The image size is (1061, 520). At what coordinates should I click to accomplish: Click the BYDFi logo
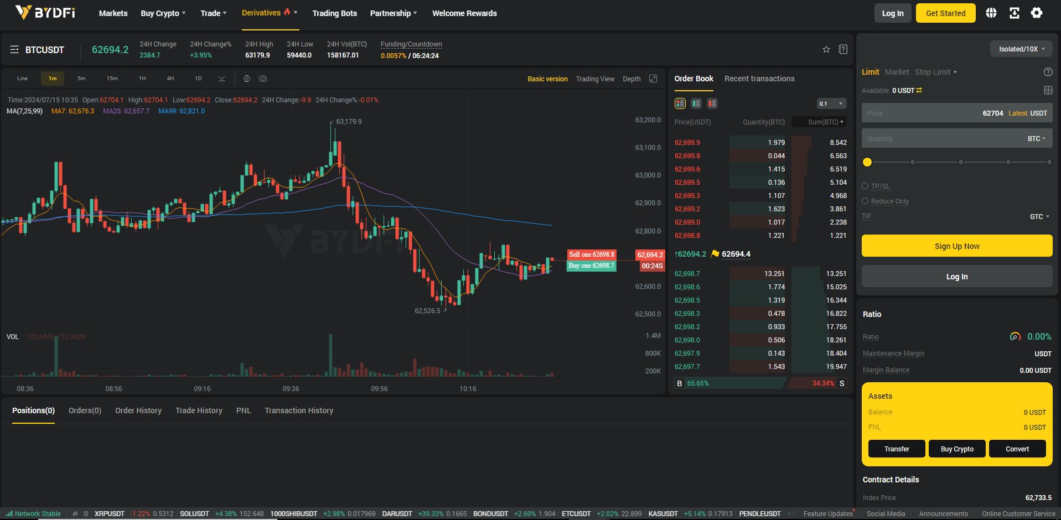(x=45, y=13)
